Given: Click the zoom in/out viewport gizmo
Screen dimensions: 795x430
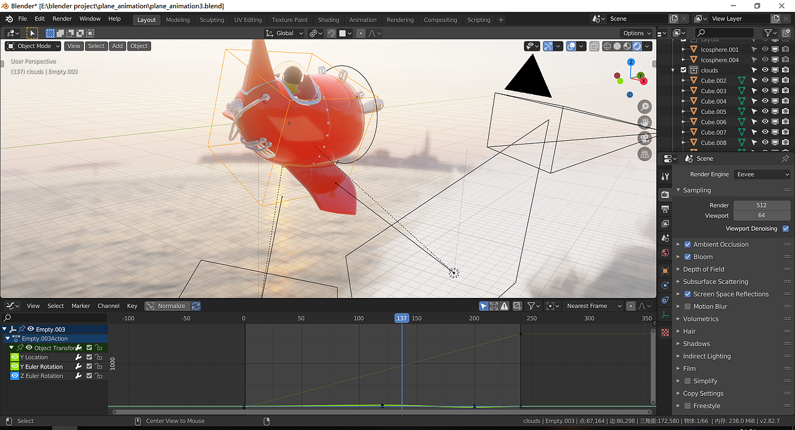Looking at the screenshot, I should [x=645, y=106].
